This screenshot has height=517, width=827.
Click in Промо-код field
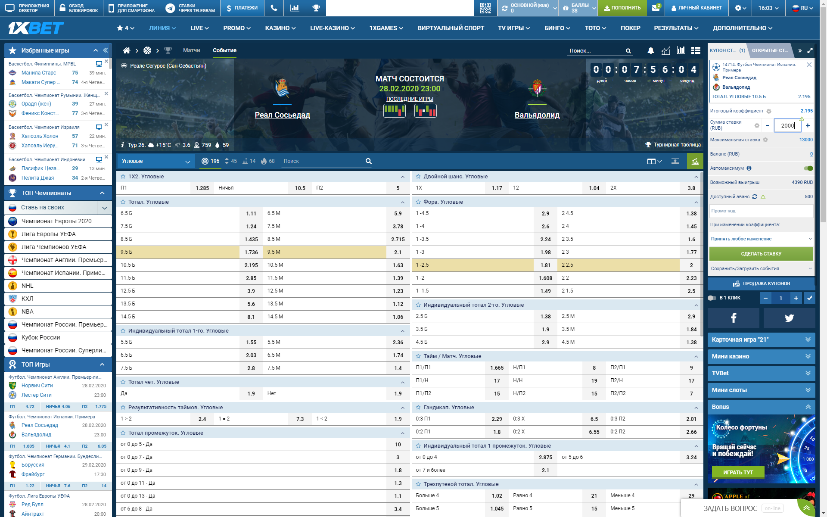click(x=761, y=211)
